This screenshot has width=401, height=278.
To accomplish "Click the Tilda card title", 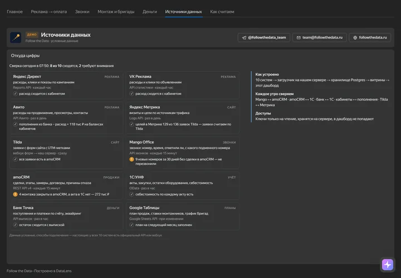I will point(17,142).
